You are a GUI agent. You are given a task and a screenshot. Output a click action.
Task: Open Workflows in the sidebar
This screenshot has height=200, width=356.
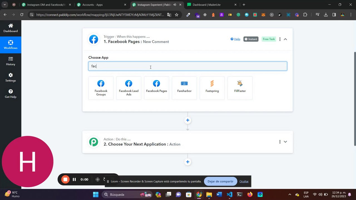pos(11,45)
